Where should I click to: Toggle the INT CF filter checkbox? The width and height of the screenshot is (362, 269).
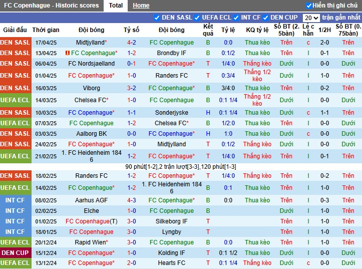[236, 18]
